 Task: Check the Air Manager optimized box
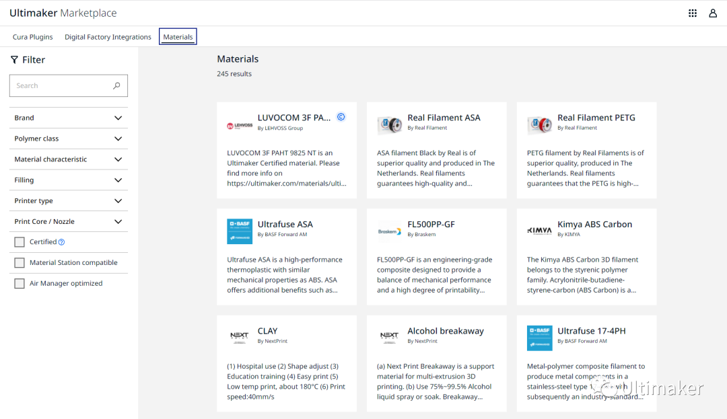point(20,283)
